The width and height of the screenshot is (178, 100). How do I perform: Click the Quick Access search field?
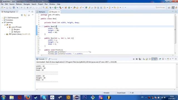(x=160, y=7)
